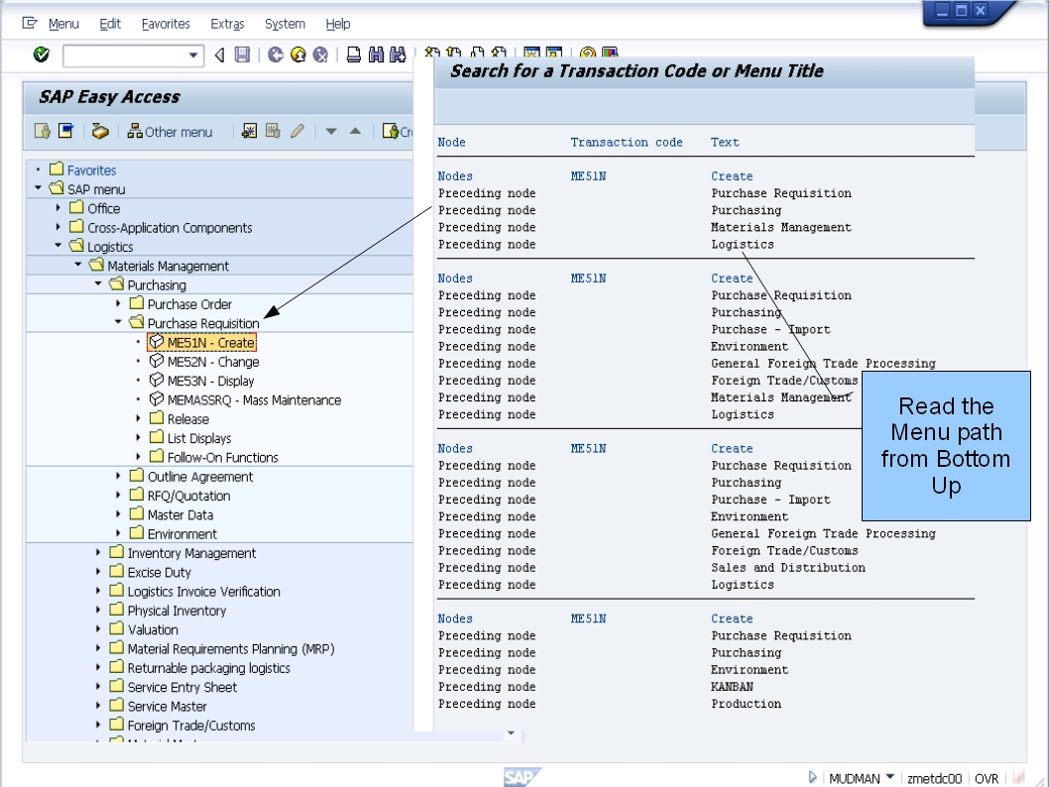Viewport: 1049px width, 787px height.
Task: Open the SAP GUI options menu icon
Action: tap(30, 24)
